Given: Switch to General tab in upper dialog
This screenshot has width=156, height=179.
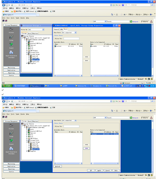Looking at the screenshot, I should pyautogui.click(x=56, y=29).
